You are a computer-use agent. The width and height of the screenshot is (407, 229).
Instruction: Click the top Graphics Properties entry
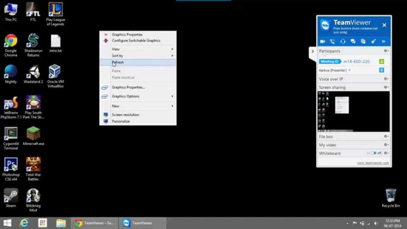click(x=138, y=34)
